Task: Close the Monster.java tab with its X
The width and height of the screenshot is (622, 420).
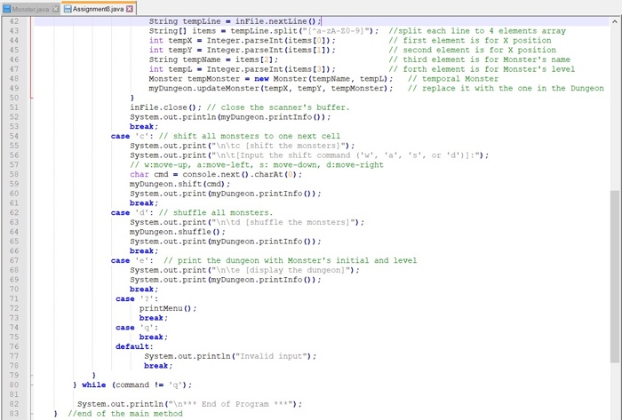Action: [55, 9]
